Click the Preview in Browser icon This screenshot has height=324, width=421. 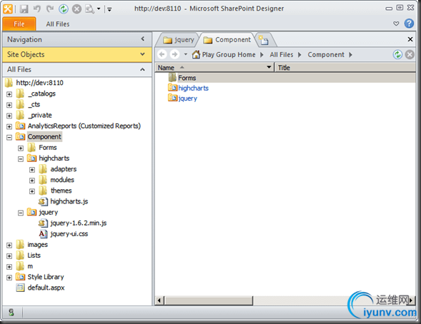(89, 9)
